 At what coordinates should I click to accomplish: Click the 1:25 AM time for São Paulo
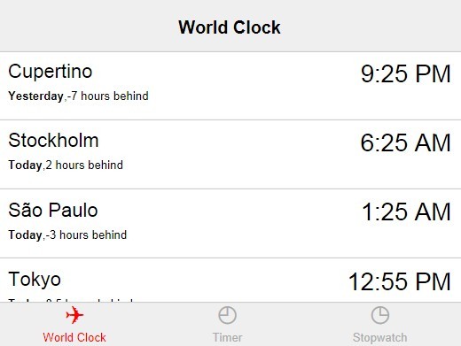point(406,211)
